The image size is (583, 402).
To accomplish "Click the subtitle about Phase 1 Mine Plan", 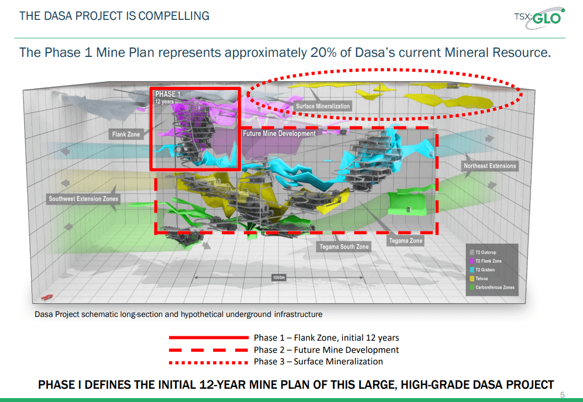I will click(x=285, y=52).
